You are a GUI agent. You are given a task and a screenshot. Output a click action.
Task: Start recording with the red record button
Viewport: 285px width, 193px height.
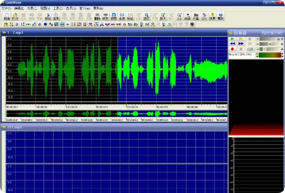(x=232, y=49)
